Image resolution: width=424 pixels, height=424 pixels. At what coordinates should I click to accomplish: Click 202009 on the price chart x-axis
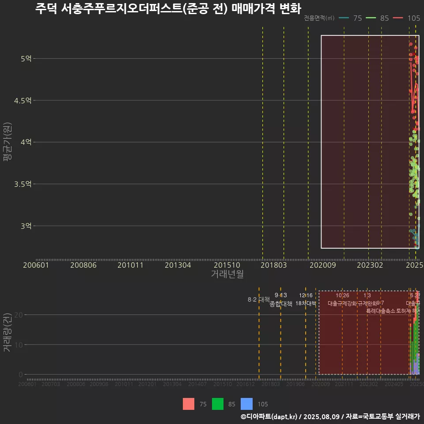pyautogui.click(x=322, y=265)
